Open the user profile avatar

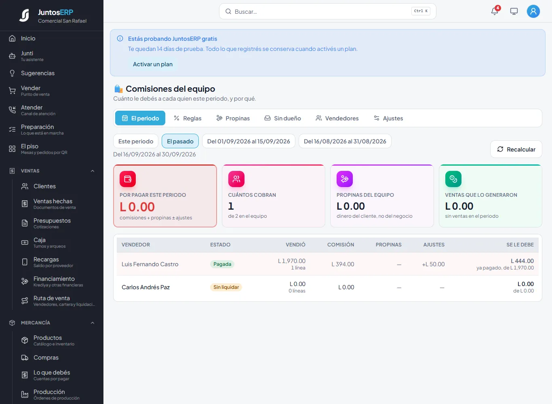(x=533, y=11)
